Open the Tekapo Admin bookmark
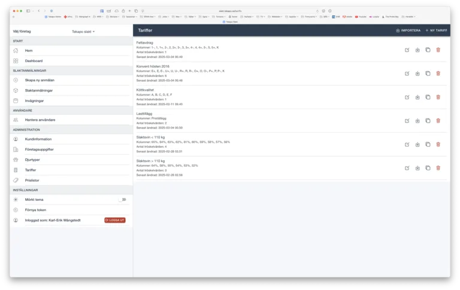Viewport: 460px width, 290px height. (x=53, y=17)
